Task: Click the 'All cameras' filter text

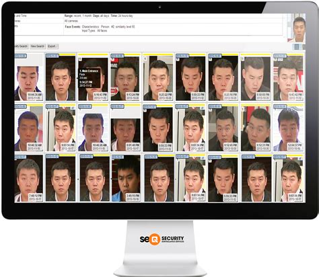Action: 71,21
